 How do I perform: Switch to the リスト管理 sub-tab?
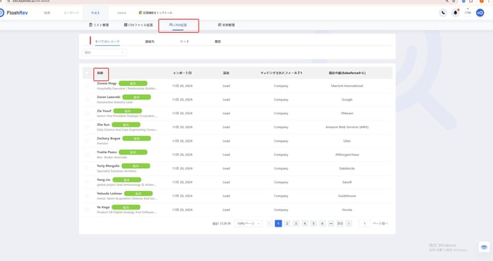[x=99, y=25]
